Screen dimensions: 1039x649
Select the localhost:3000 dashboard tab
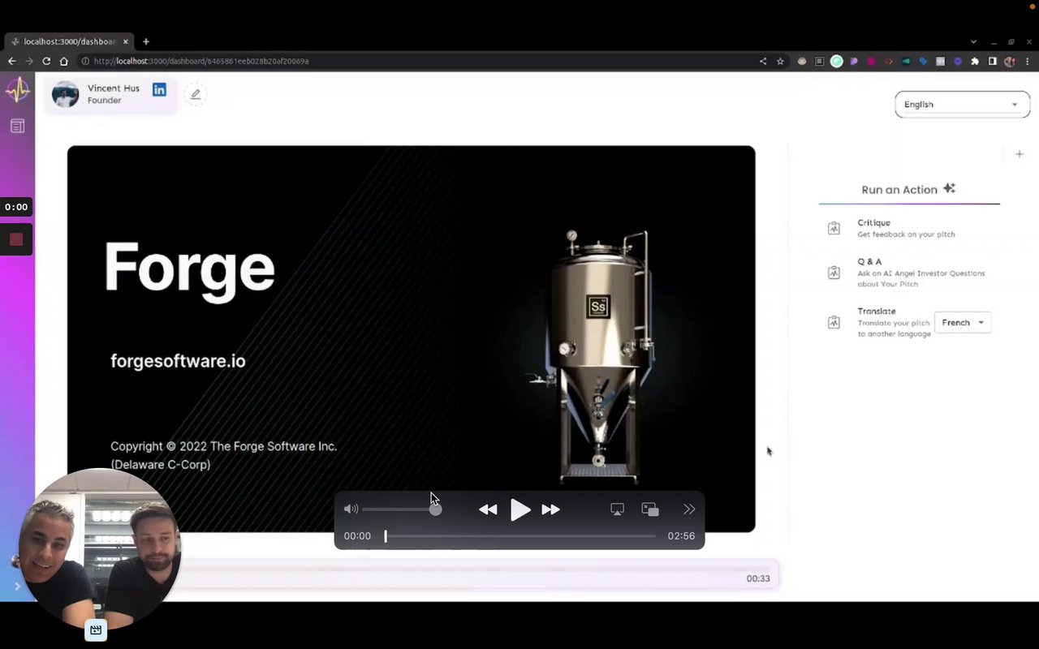click(x=69, y=41)
